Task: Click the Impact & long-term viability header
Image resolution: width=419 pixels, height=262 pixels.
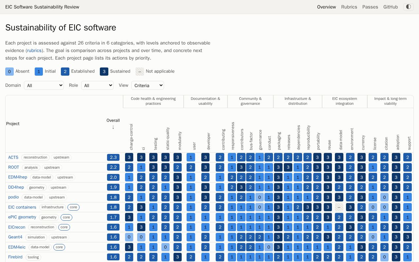Action: click(x=391, y=101)
